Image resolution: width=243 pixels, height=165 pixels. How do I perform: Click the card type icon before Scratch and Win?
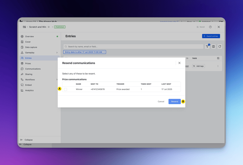(24, 27)
